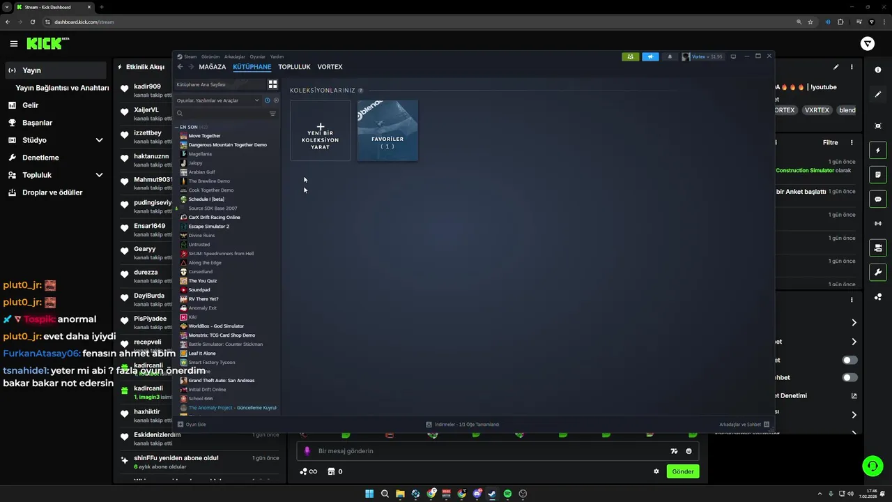
Task: Select Dangerous Mountain Together Demo
Action: click(227, 145)
